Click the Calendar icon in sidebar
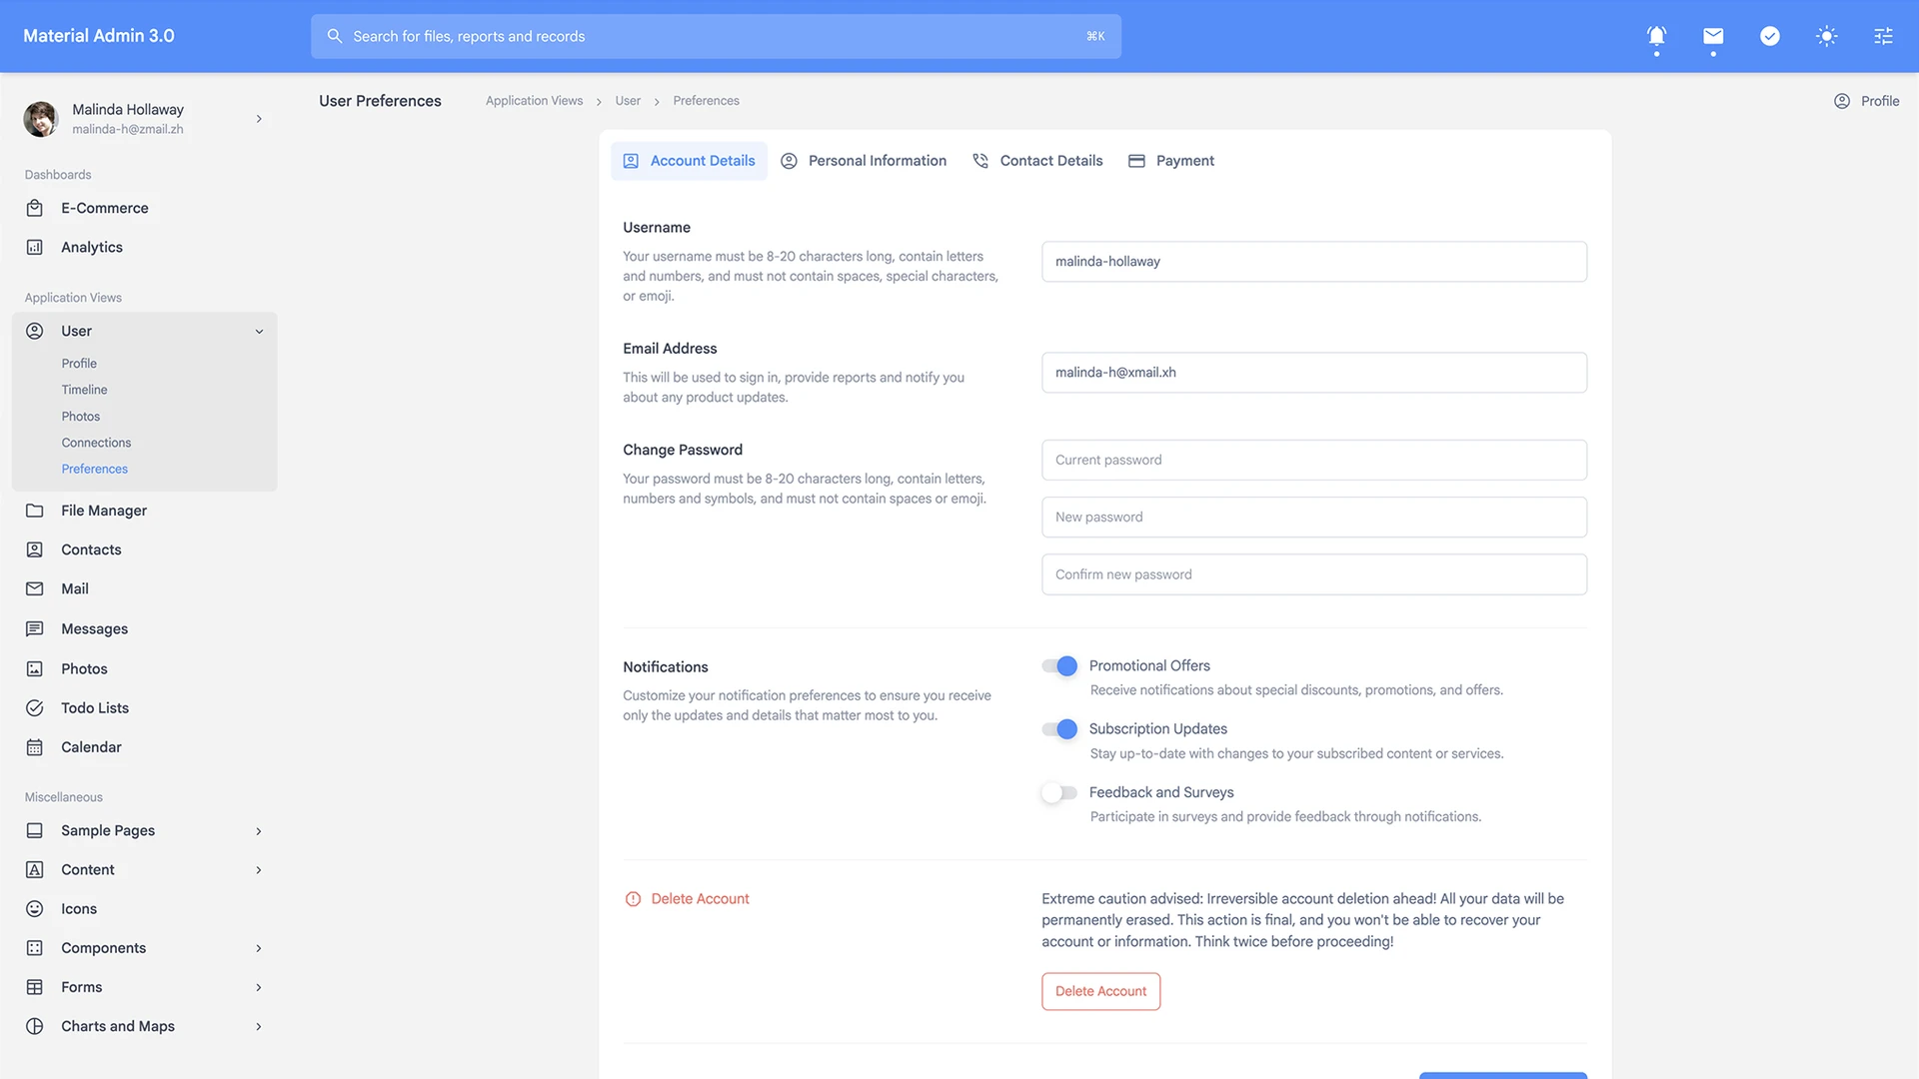 tap(35, 747)
